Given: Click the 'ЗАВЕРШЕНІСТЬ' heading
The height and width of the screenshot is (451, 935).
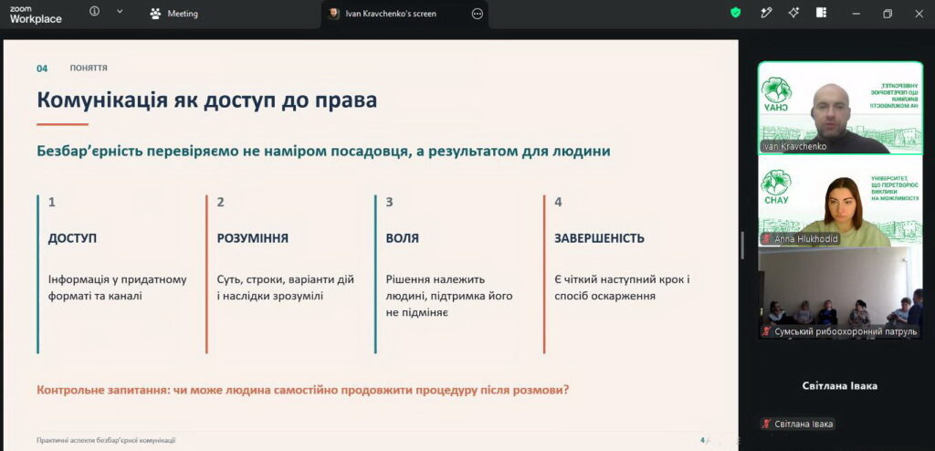Looking at the screenshot, I should pyautogui.click(x=599, y=238).
